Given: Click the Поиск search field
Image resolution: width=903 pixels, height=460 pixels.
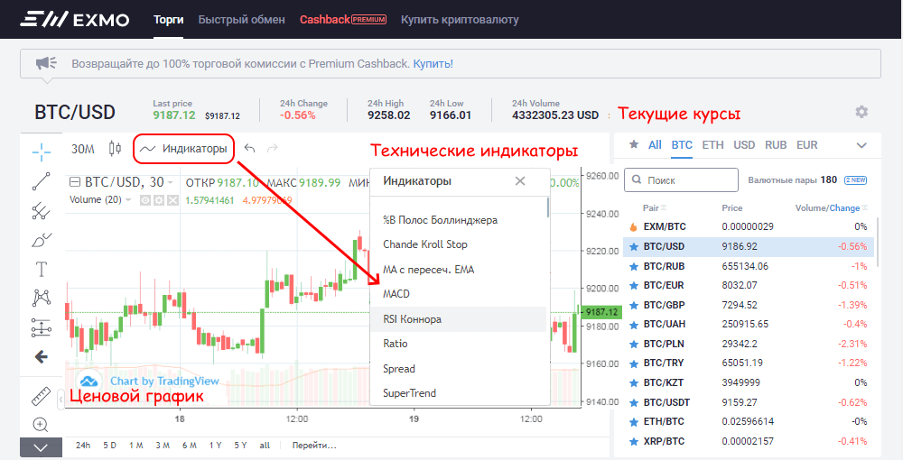Looking at the screenshot, I should pos(681,180).
